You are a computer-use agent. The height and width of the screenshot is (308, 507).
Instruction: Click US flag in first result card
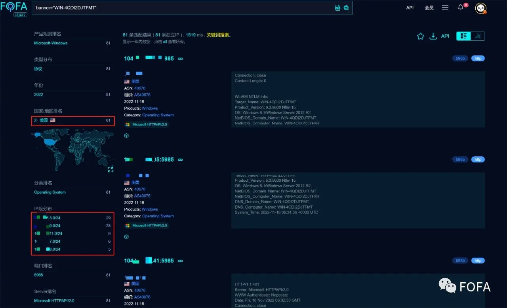[x=127, y=82]
